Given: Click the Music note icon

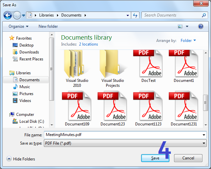Looking at the screenshot, I should pos(15,86).
